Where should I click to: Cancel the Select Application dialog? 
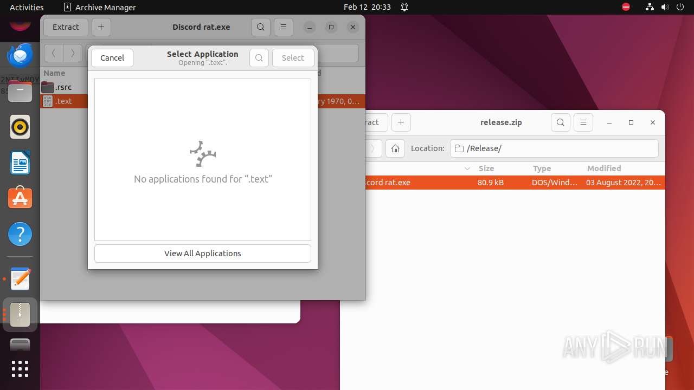[112, 58]
